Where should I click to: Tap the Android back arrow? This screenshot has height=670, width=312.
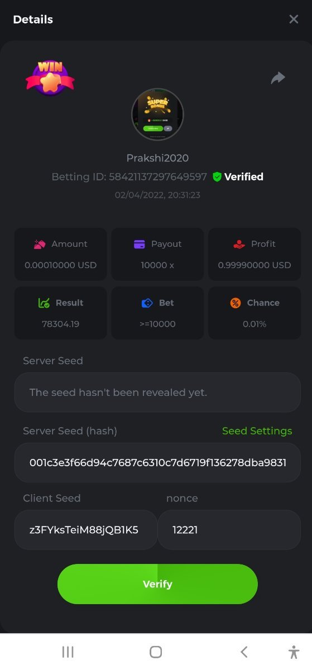tap(244, 652)
